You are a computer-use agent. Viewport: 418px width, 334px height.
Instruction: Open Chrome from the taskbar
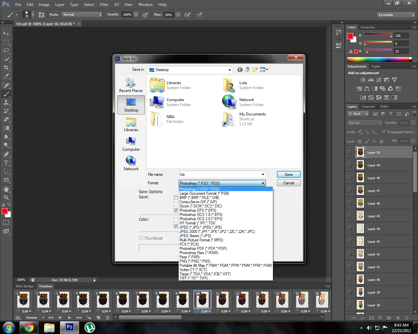click(x=29, y=327)
